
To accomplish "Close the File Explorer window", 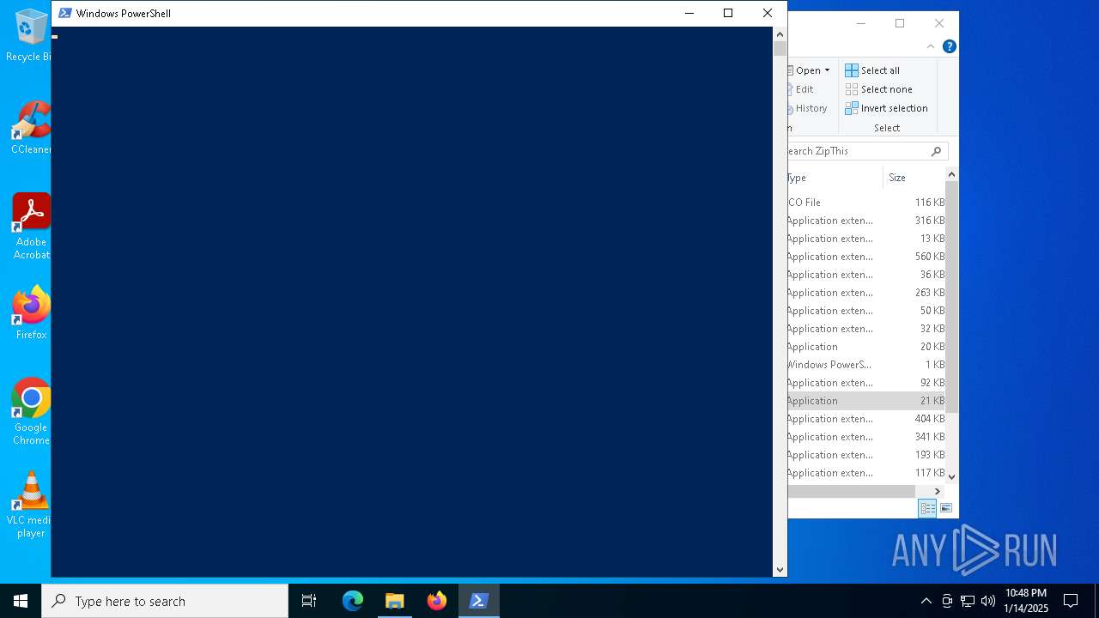I will (x=939, y=23).
